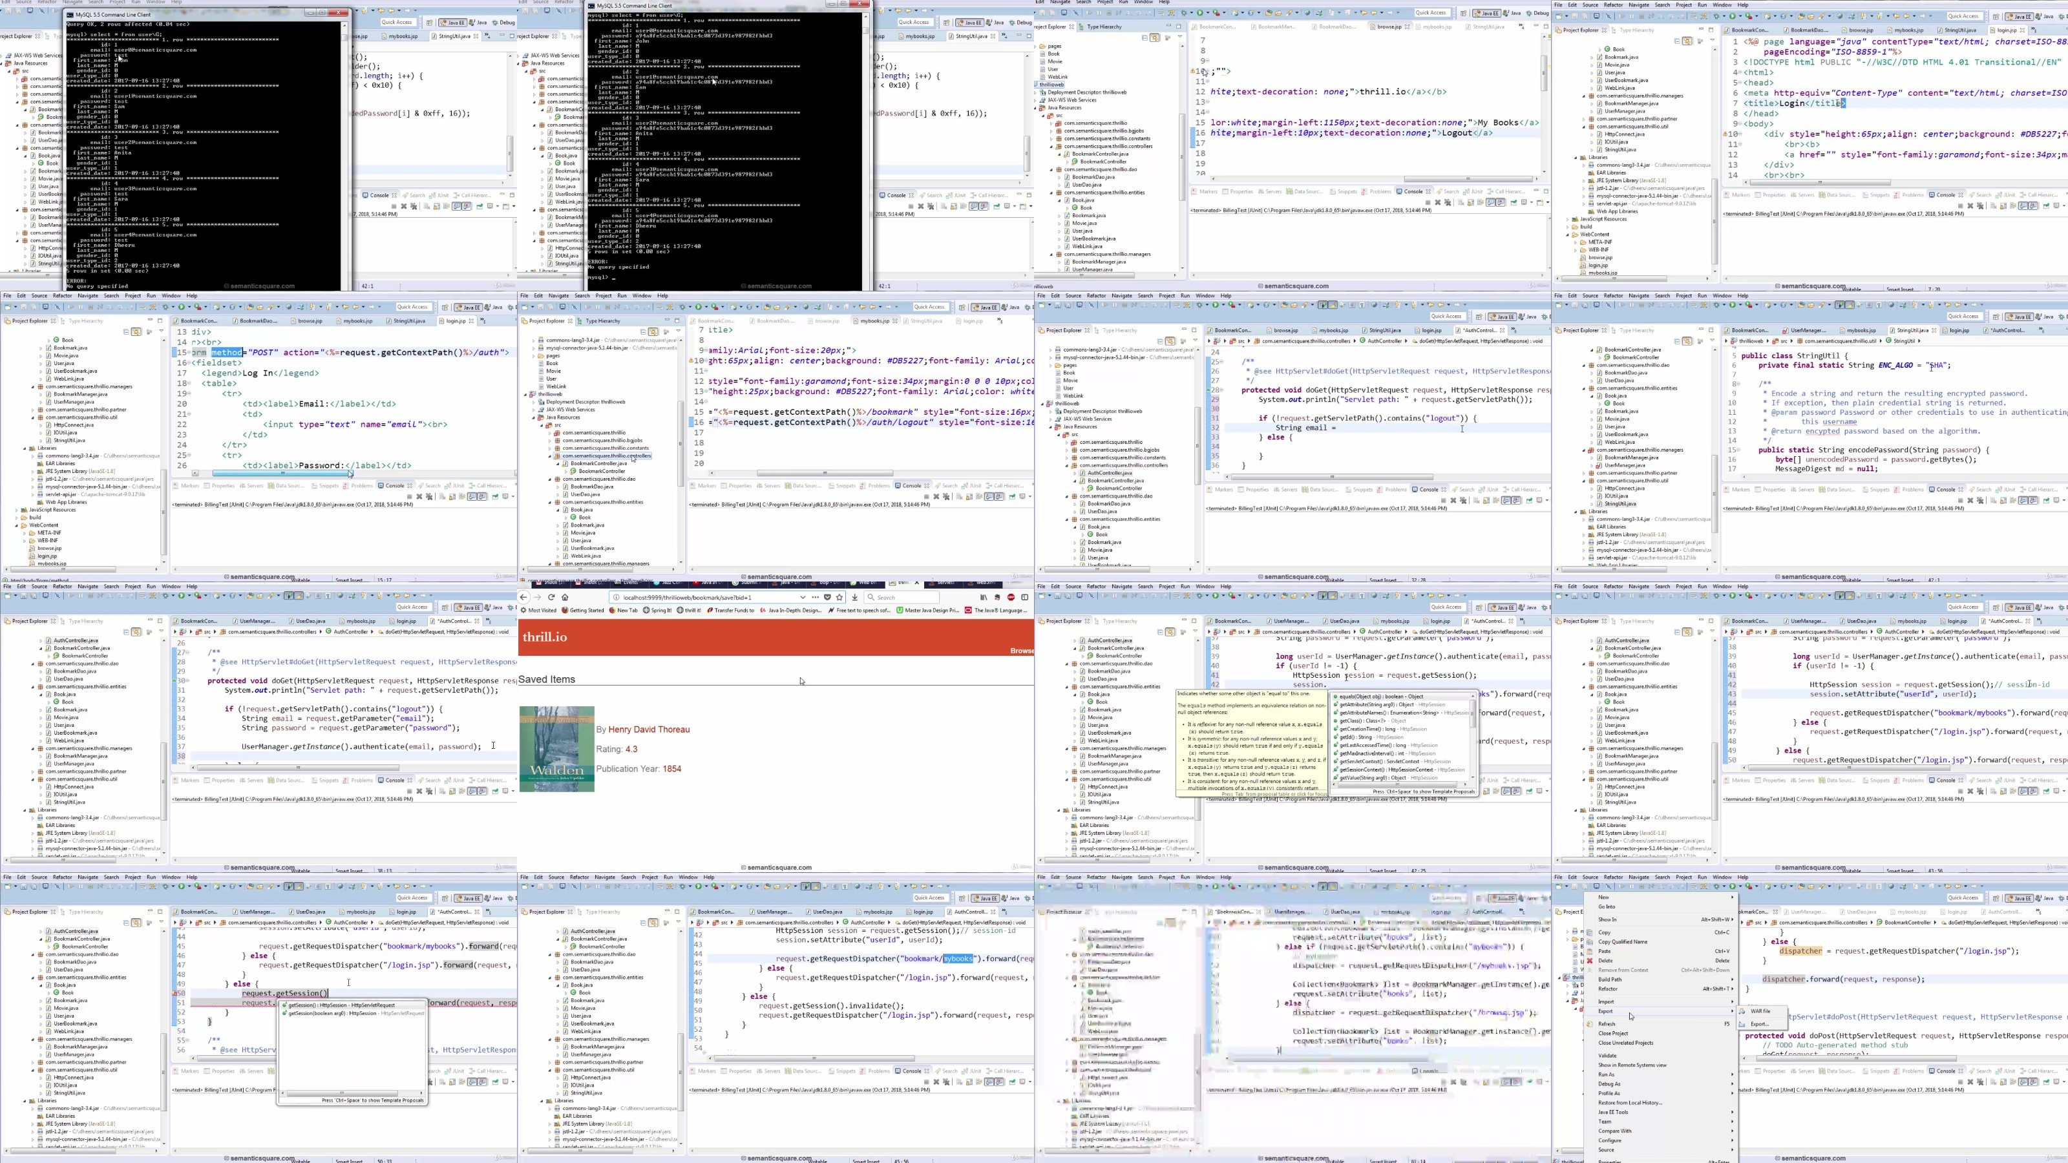
Task: Click Collapse All icon beside session autocomplete popup
Action: 1160,632
